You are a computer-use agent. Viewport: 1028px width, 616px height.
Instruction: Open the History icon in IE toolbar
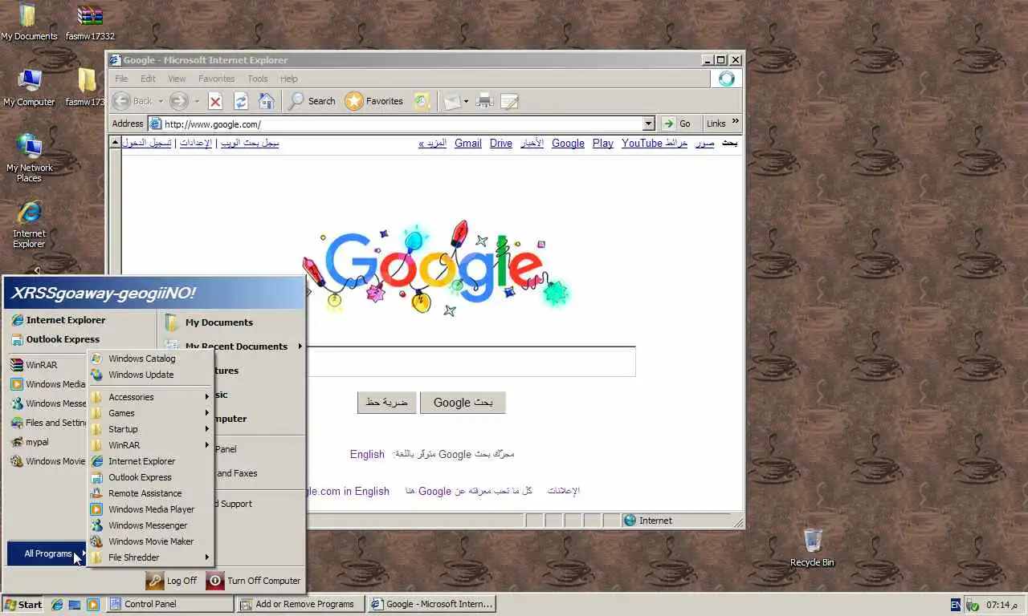(422, 101)
